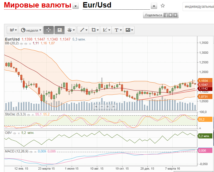
Task: Open the text annotation tool menu
Action: pyautogui.click(x=118, y=30)
